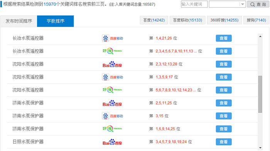Click 查看 for 济南水泵保护器 Baidu row
The image size is (270, 151).
tap(224, 103)
